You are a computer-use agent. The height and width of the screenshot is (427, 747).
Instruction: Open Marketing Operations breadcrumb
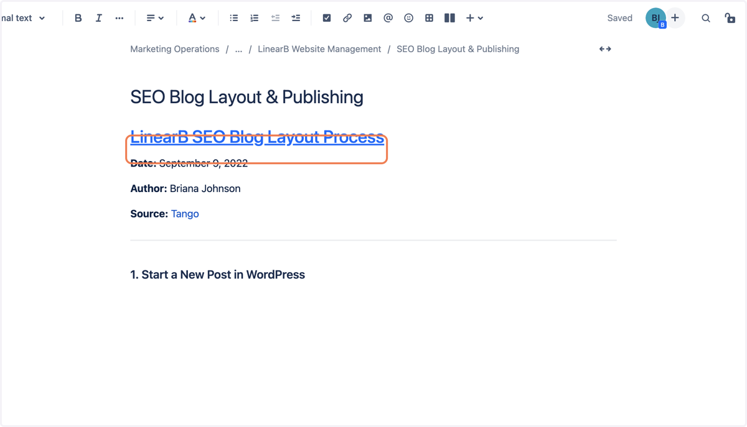point(175,49)
